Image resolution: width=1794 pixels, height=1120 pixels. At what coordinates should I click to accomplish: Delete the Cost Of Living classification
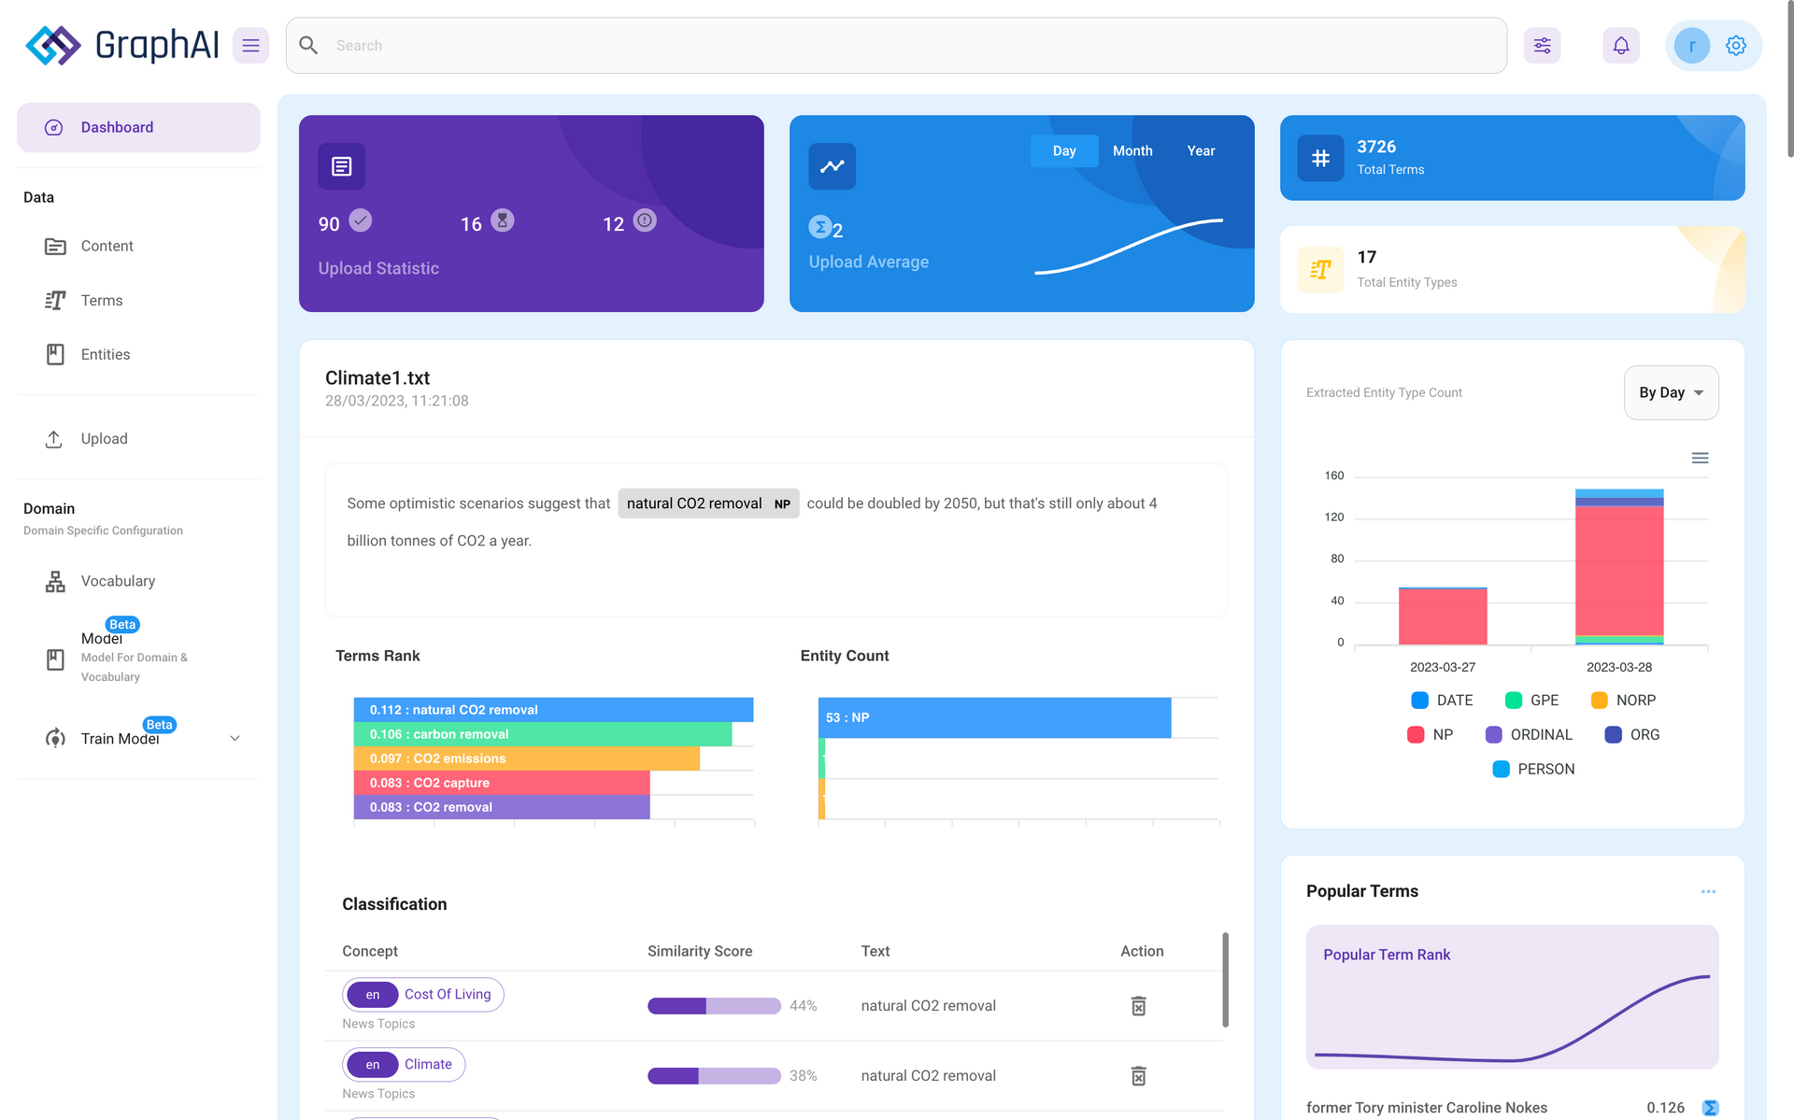point(1138,1006)
